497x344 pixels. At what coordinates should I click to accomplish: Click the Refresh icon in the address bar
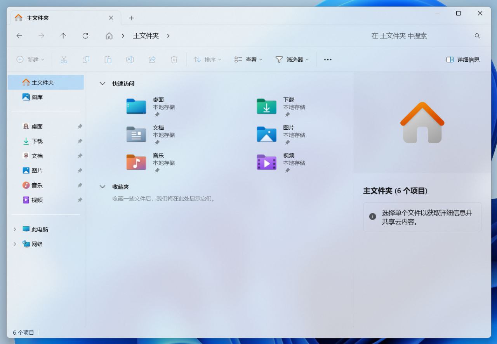pos(85,36)
